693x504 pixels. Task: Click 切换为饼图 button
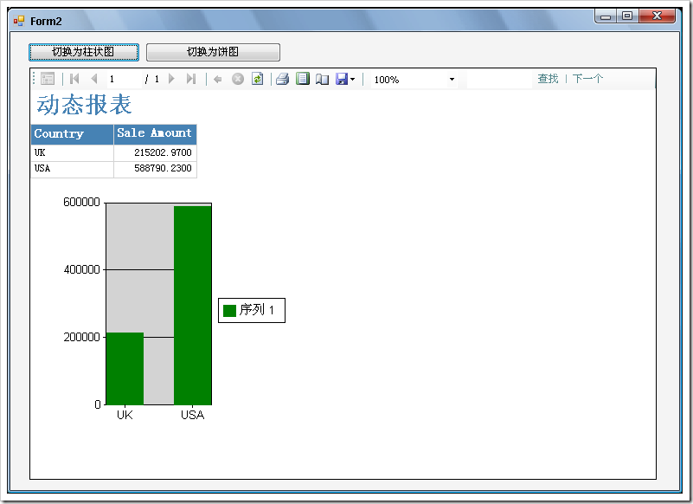213,52
